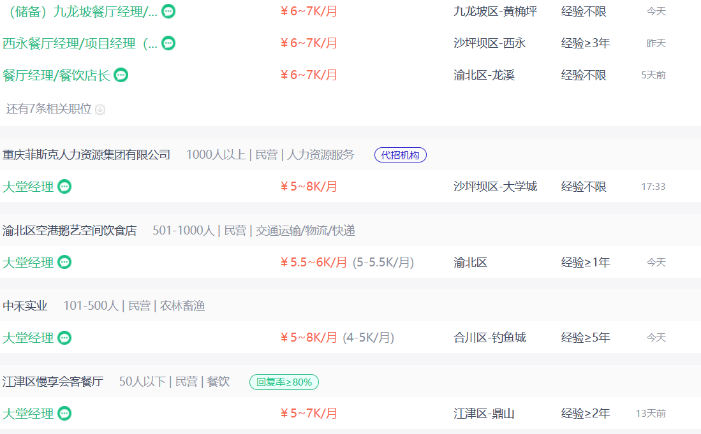Click the 代招机构 badge

click(x=400, y=155)
